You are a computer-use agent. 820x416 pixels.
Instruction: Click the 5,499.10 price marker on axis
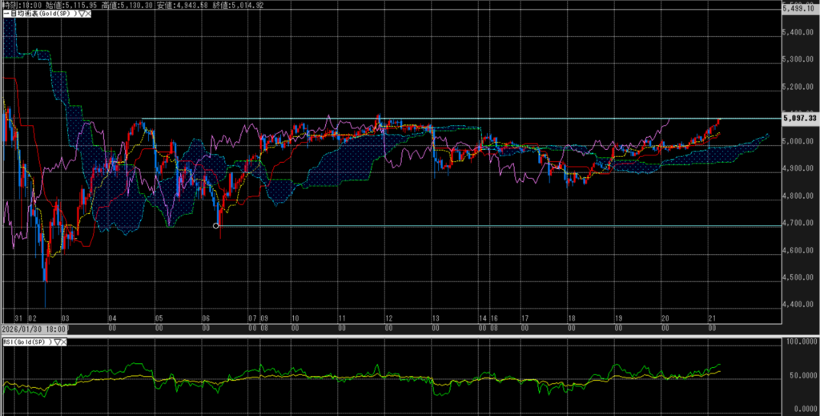(799, 9)
